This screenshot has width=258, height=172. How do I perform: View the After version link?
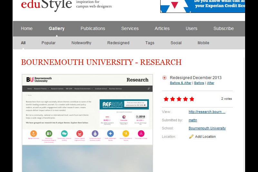click(211, 83)
